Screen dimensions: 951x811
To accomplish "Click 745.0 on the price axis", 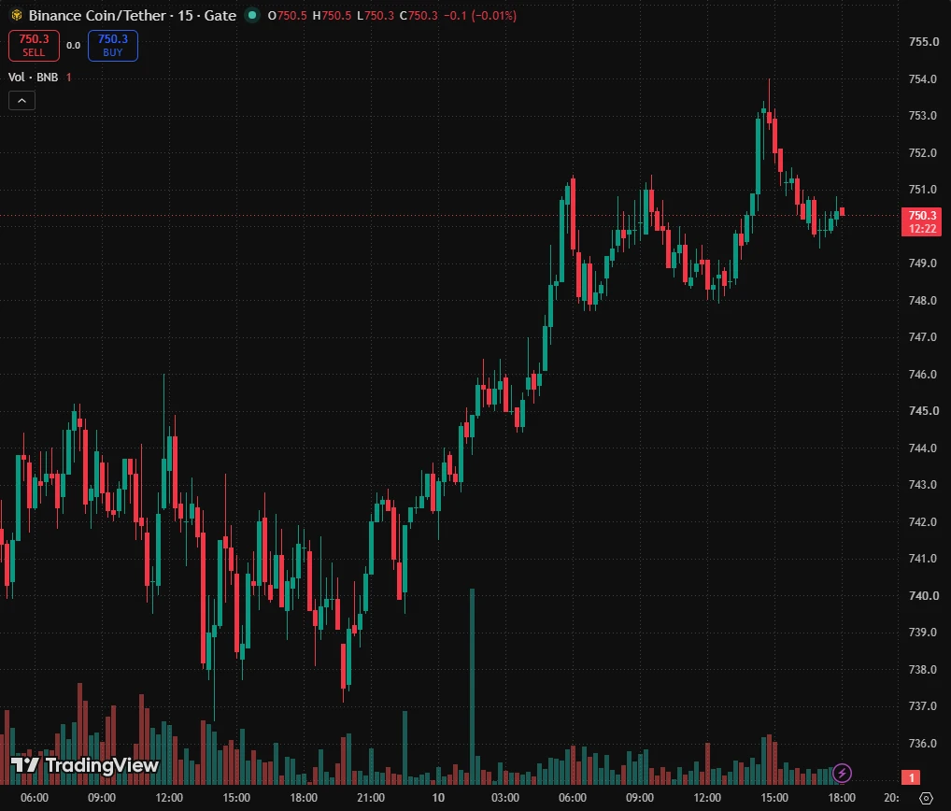I will tap(924, 411).
